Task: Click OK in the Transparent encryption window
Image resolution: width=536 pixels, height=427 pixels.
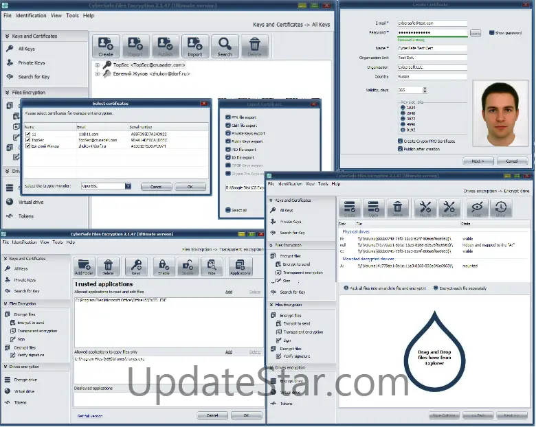Action: point(247,415)
